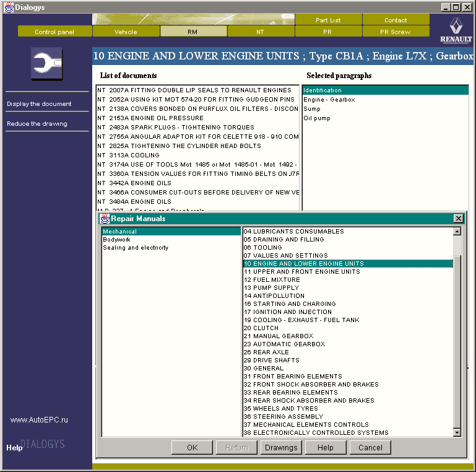Open the Part List tab

click(x=328, y=20)
